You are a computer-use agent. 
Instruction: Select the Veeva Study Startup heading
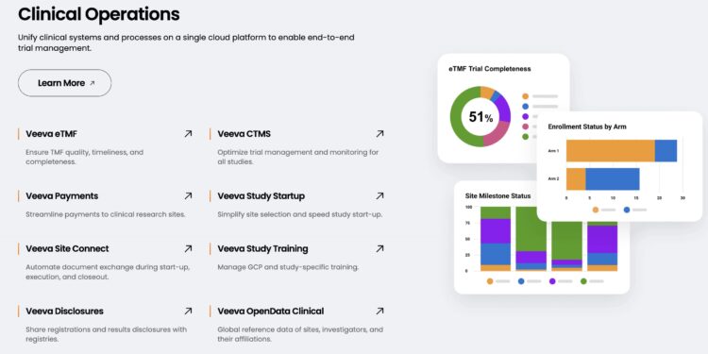[261, 196]
